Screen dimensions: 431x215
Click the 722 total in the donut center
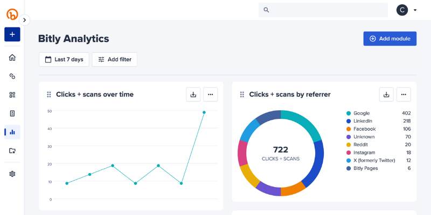281,150
